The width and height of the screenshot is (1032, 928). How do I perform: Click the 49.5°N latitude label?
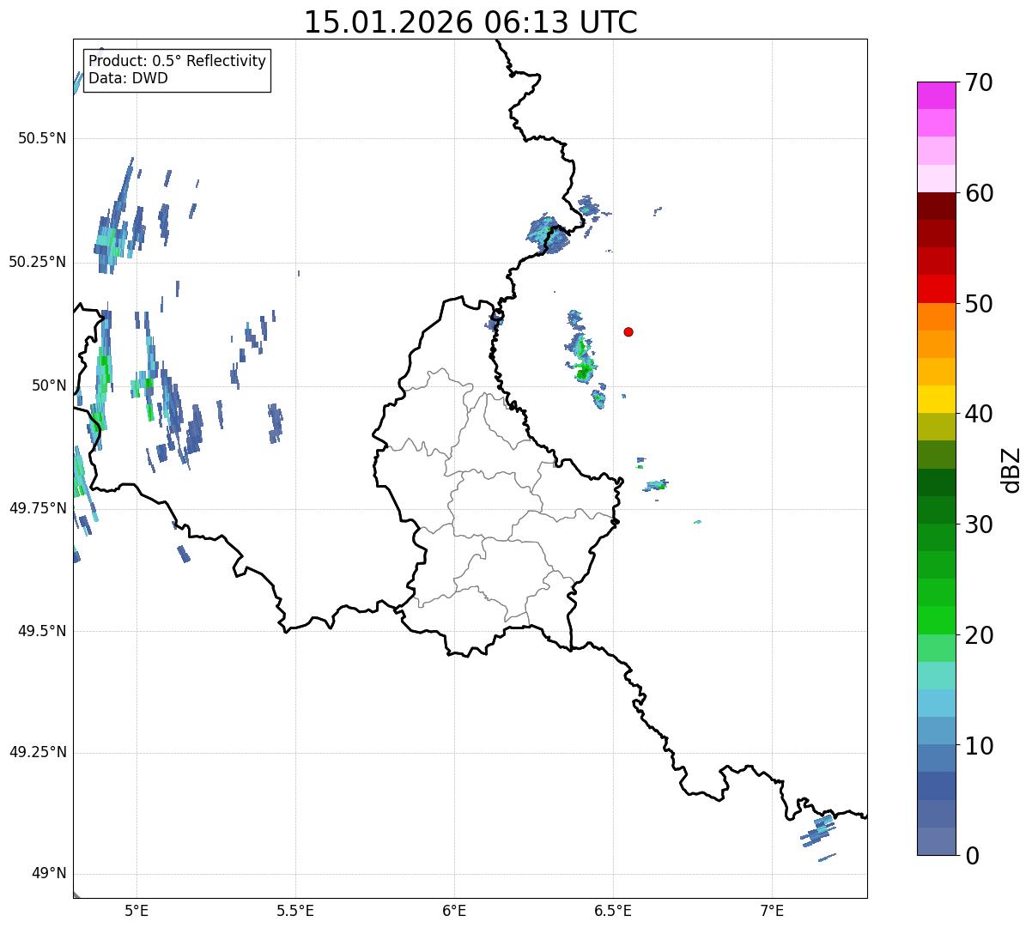pyautogui.click(x=42, y=631)
